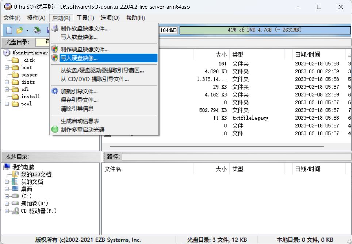Viewport: 352px width, 244px height.
Task: Click the 光盘目录: 3 文件, 12 KB status text
Action: (x=217, y=240)
